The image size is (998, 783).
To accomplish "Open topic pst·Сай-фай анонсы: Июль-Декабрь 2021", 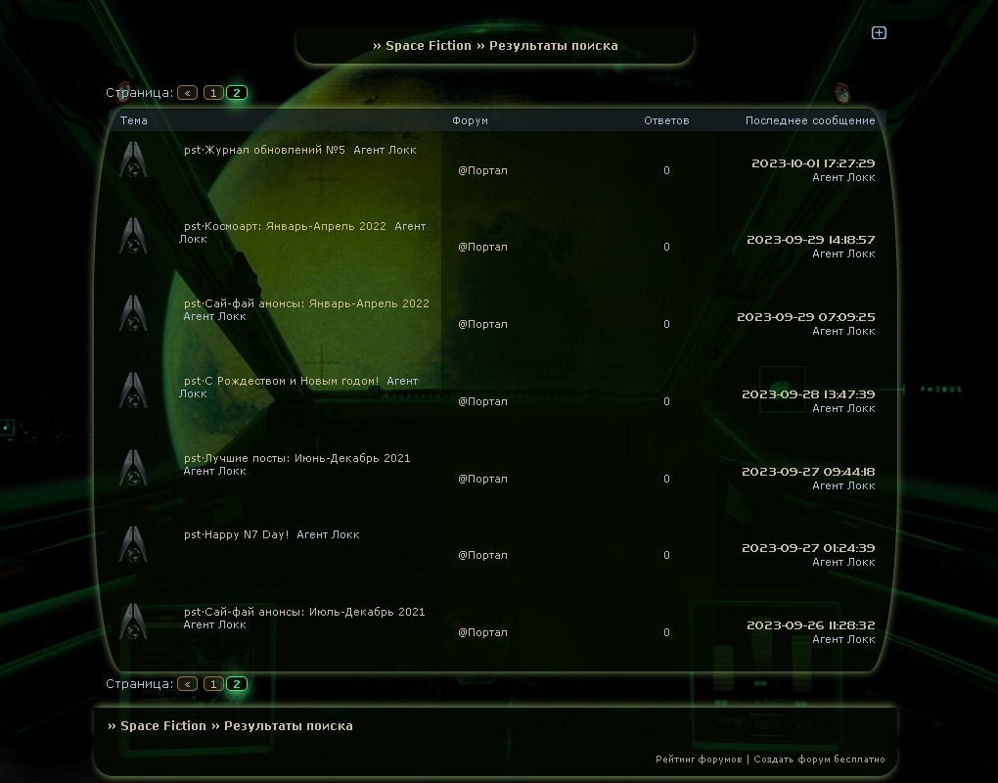I will (x=304, y=612).
